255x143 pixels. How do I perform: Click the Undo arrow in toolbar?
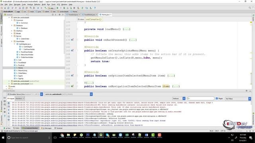(x=12, y=8)
